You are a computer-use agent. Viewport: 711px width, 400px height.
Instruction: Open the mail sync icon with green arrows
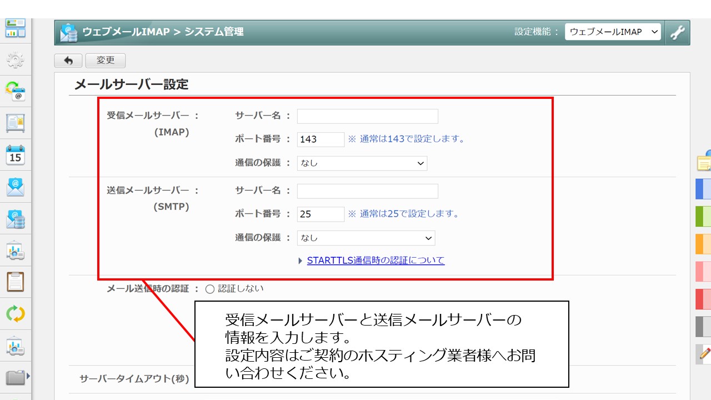pyautogui.click(x=16, y=91)
